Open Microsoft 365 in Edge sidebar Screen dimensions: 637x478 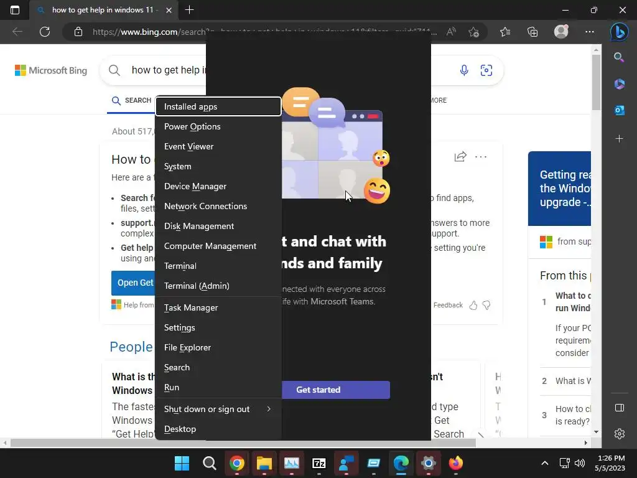tap(619, 84)
